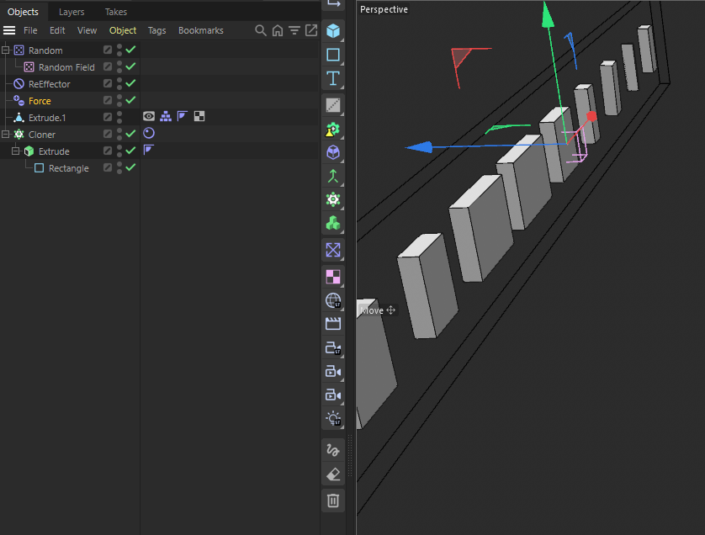Viewport: 705px width, 535px height.
Task: Toggle the green checkmark for ReEffector
Action: pos(131,83)
